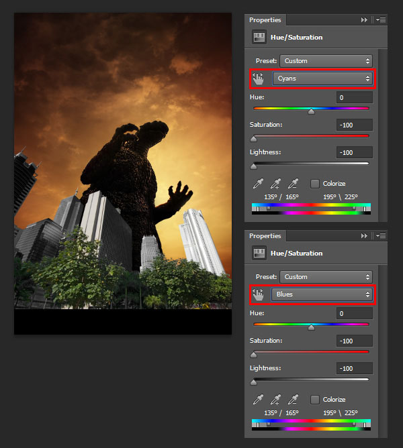Click the Saturation: label in the Cyans panel
The image size is (403, 448).
click(x=266, y=125)
